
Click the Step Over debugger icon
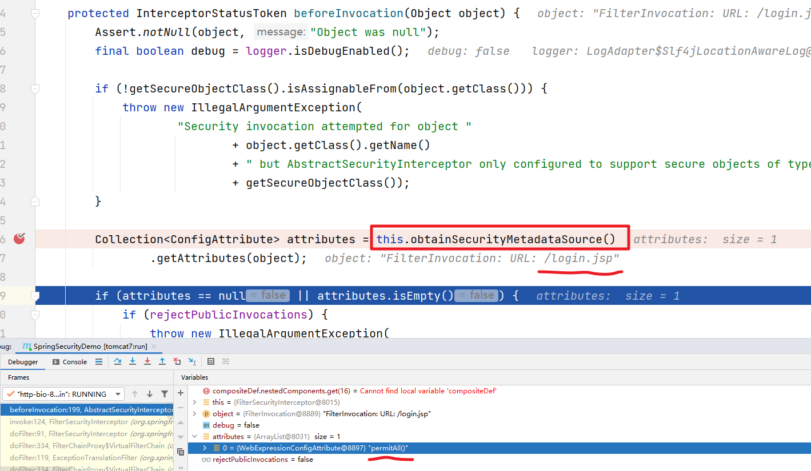pyautogui.click(x=118, y=361)
